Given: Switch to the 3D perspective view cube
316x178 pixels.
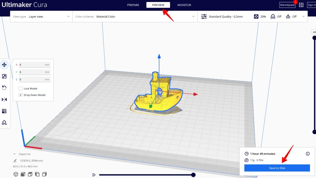Looking at the screenshot, I should (16, 174).
